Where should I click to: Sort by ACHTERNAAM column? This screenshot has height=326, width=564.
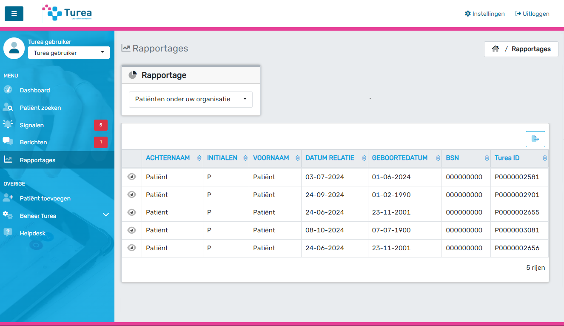point(199,158)
